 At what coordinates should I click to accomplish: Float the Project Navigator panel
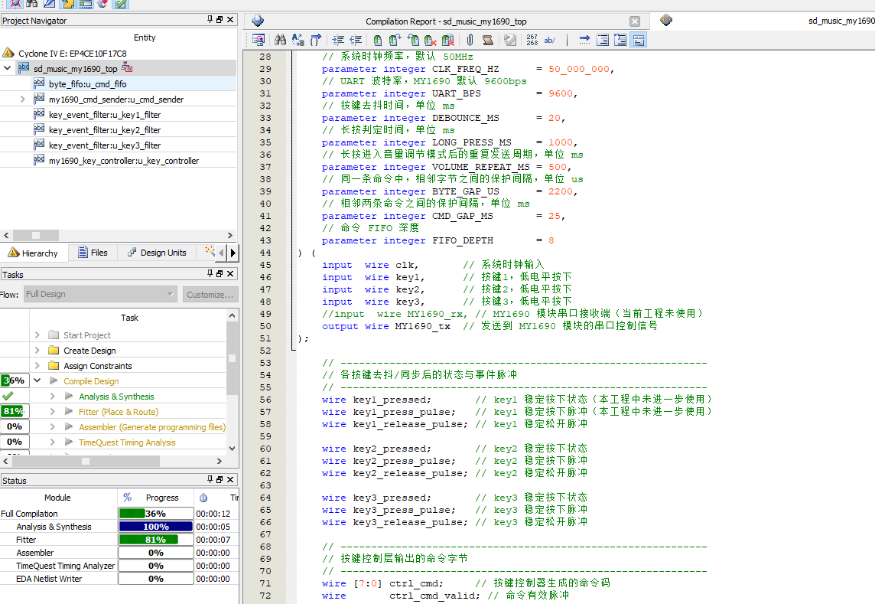click(220, 20)
